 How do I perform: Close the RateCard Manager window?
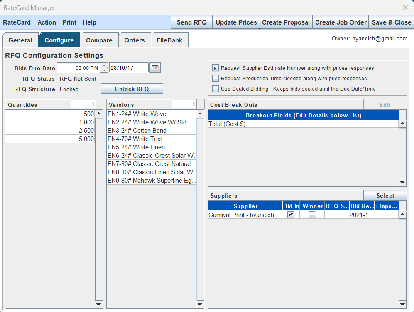[405, 7]
